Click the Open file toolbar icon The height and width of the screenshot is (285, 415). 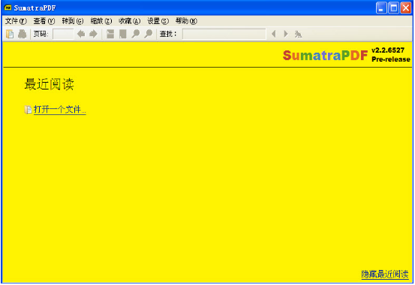coord(10,34)
